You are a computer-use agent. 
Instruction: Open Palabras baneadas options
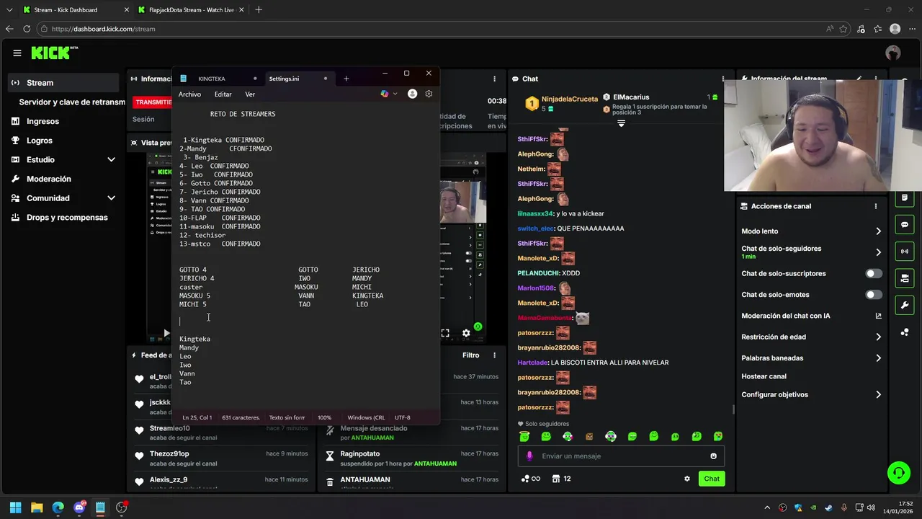pos(811,358)
